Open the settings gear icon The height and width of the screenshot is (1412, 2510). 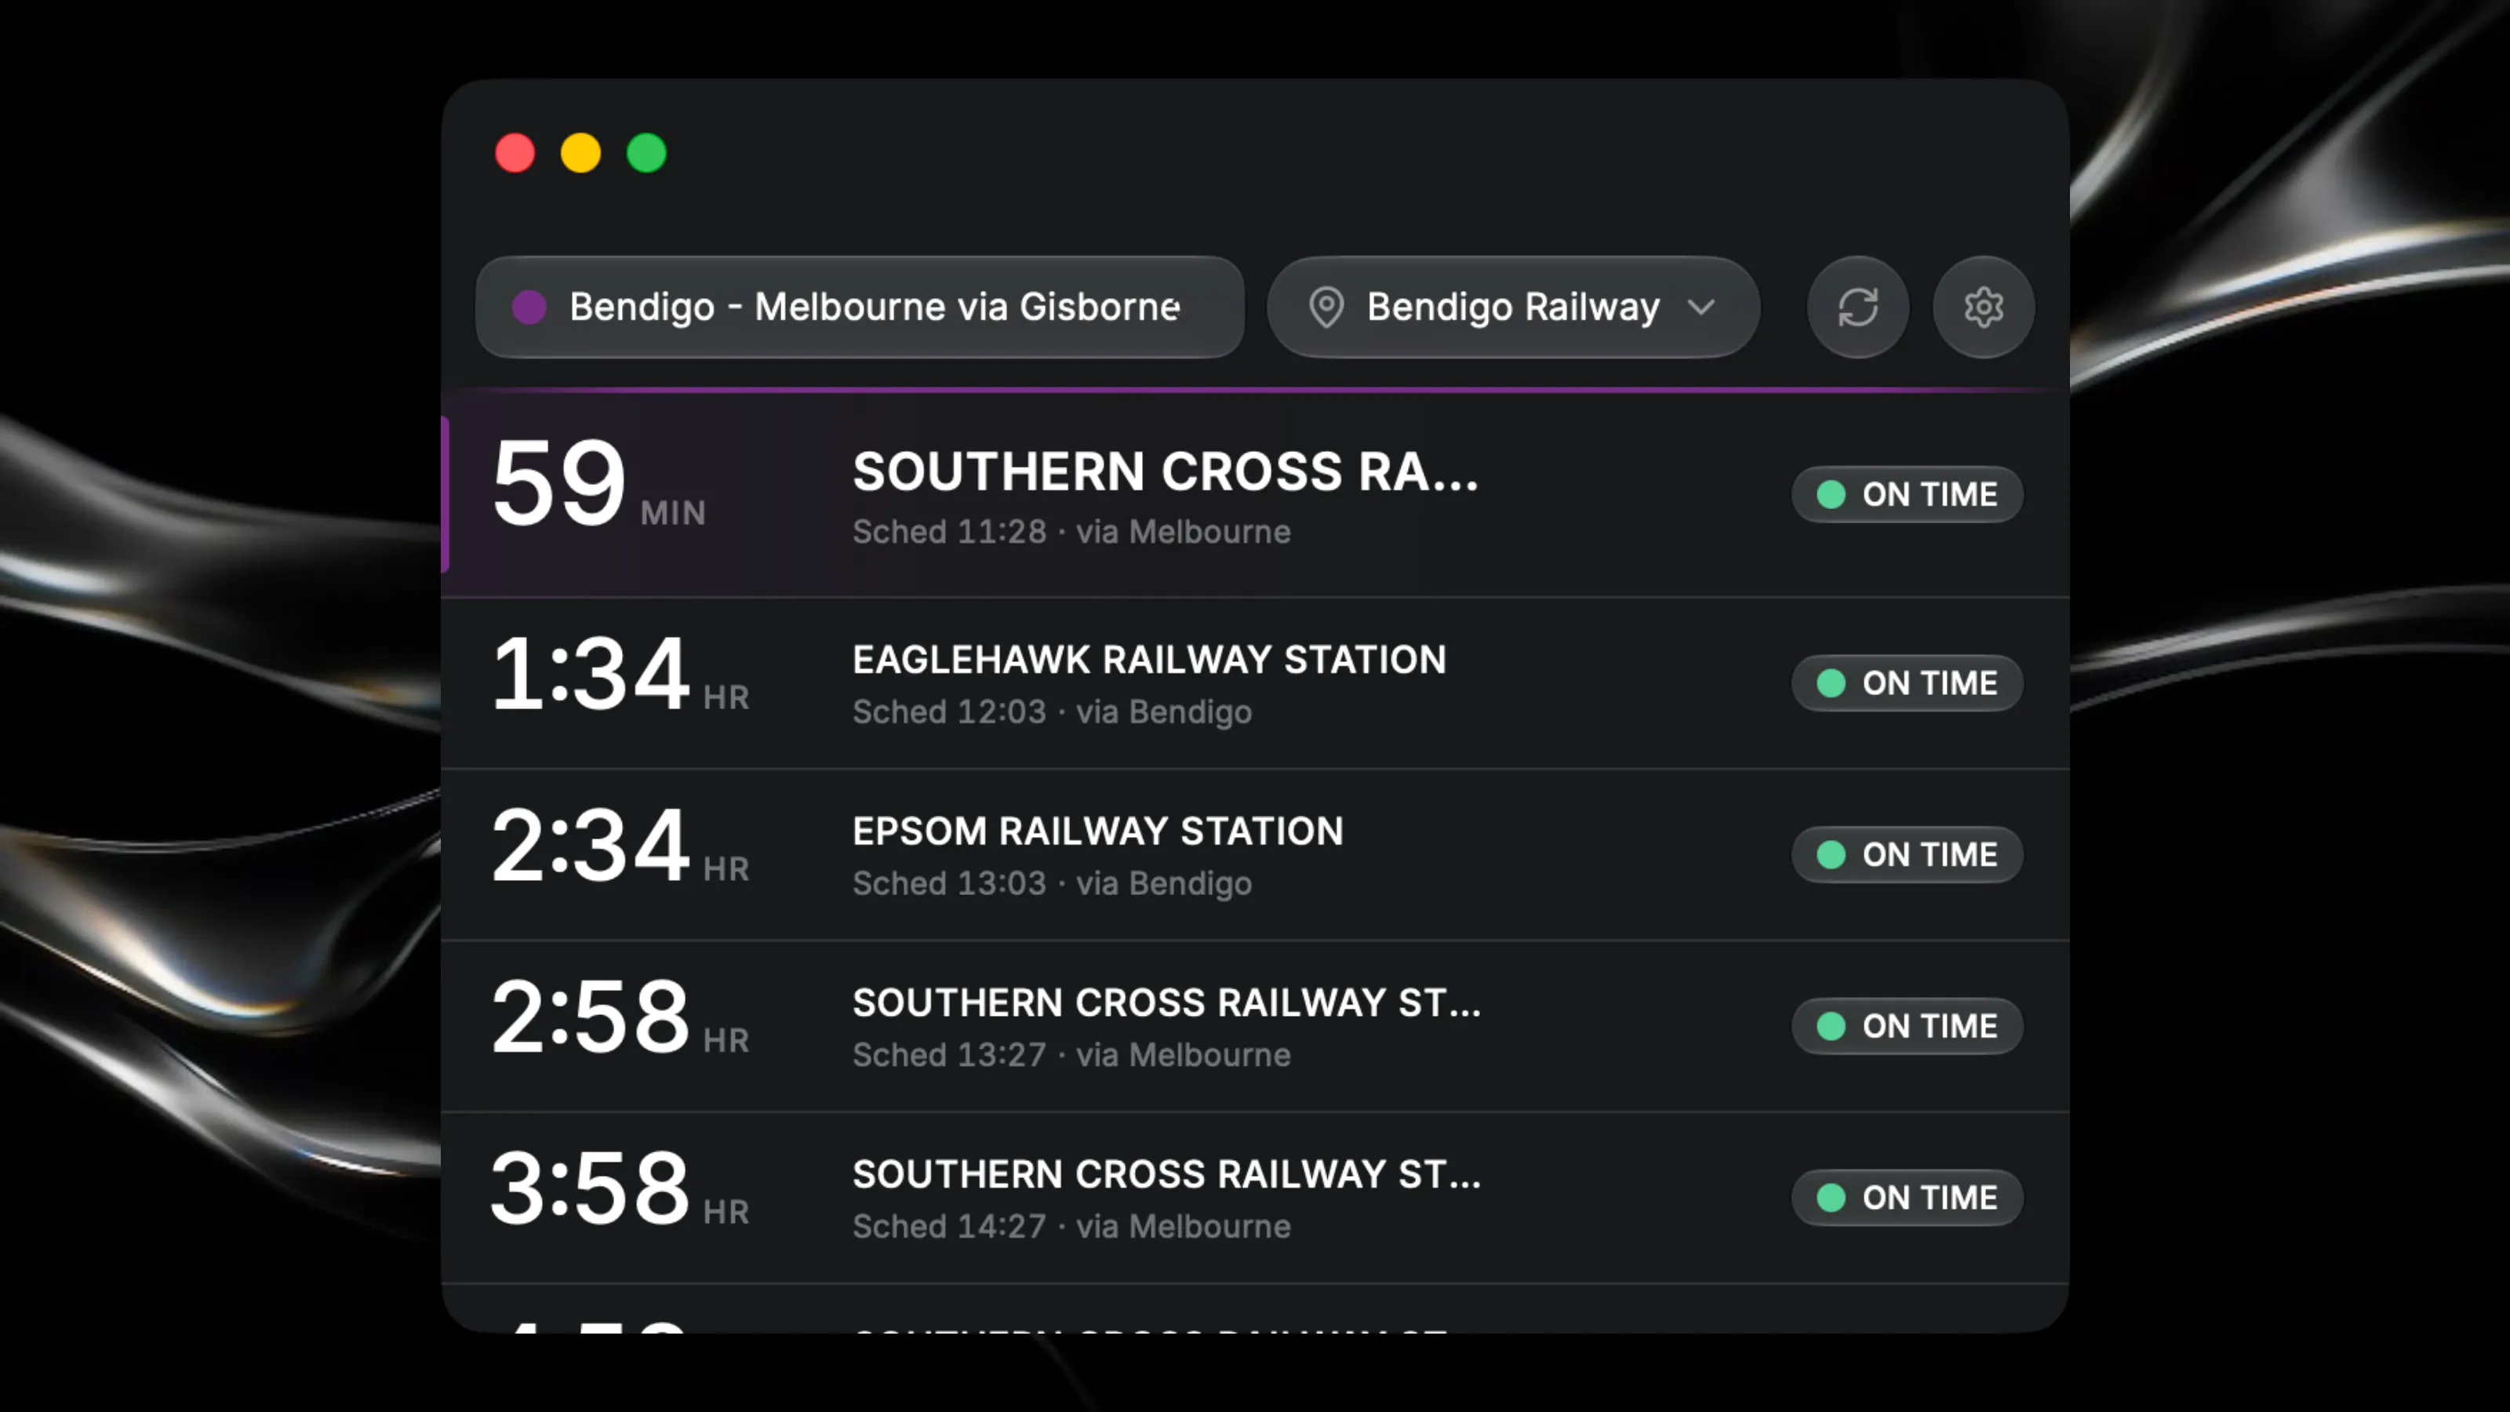(1983, 307)
